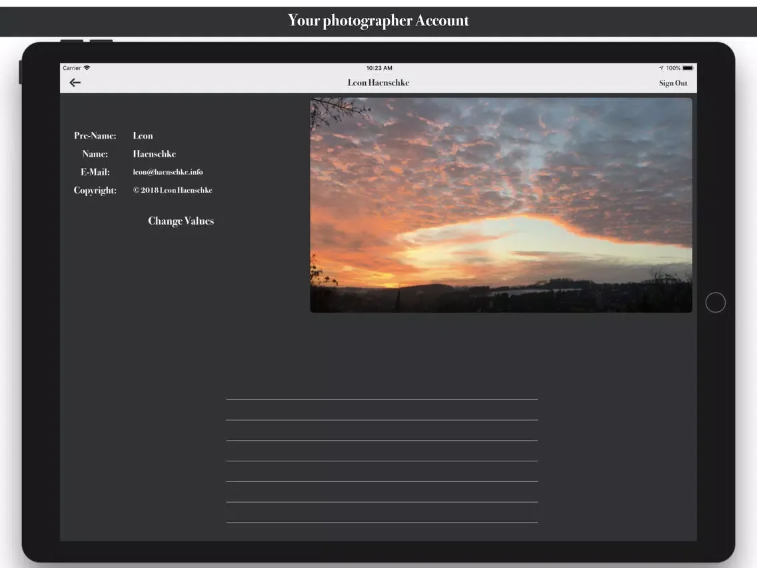Select the pre-name value Leon
Screen dimensions: 757x568
click(143, 136)
